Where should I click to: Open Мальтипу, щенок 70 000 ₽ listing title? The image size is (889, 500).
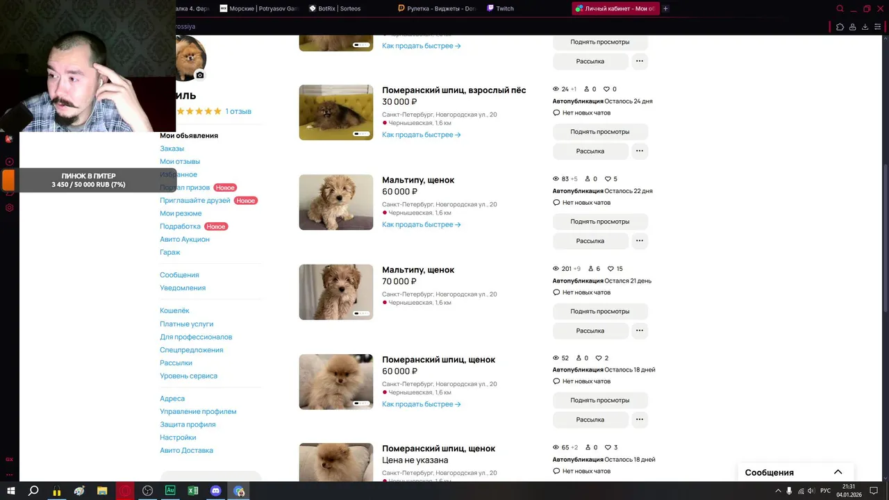pos(418,269)
